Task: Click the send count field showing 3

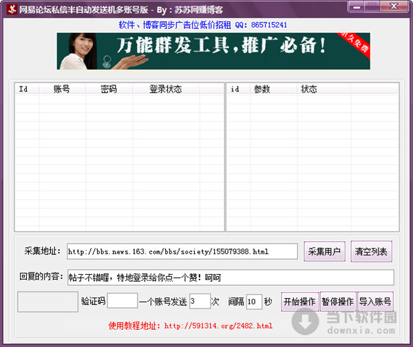Action: pyautogui.click(x=200, y=301)
